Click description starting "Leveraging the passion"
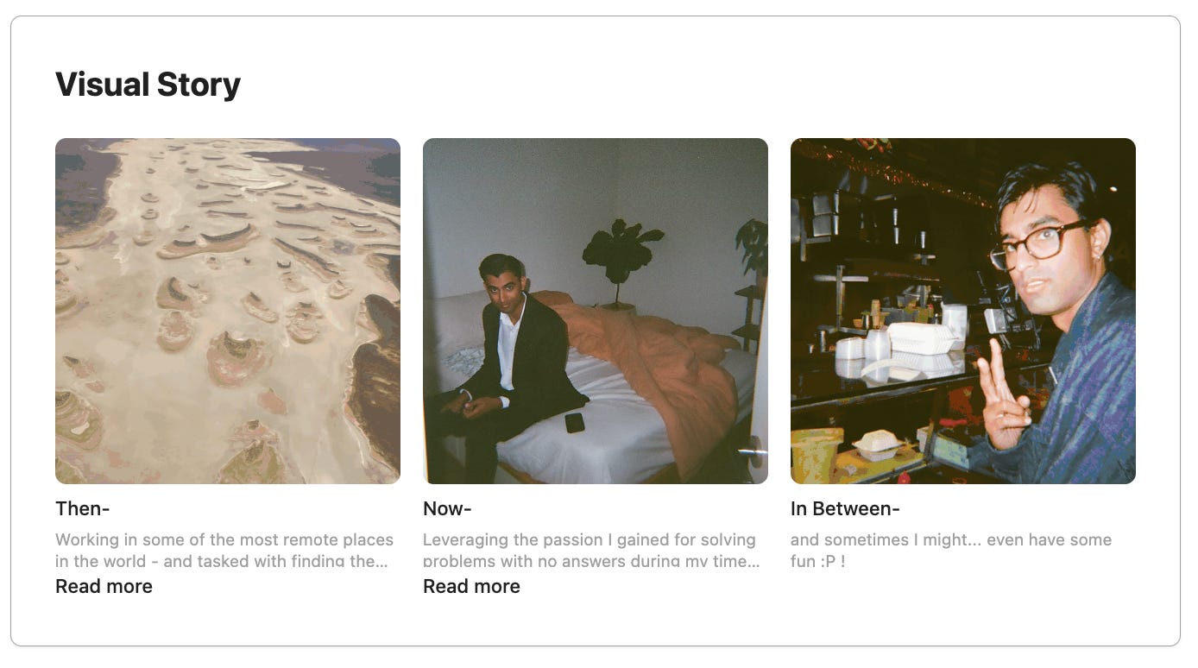This screenshot has height=668, width=1198. point(591,550)
